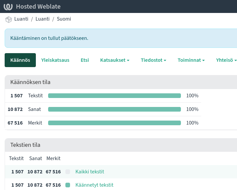Viewport: 237px width, 190px height.
Task: Click the Merkit progress bar
Action: click(x=115, y=123)
